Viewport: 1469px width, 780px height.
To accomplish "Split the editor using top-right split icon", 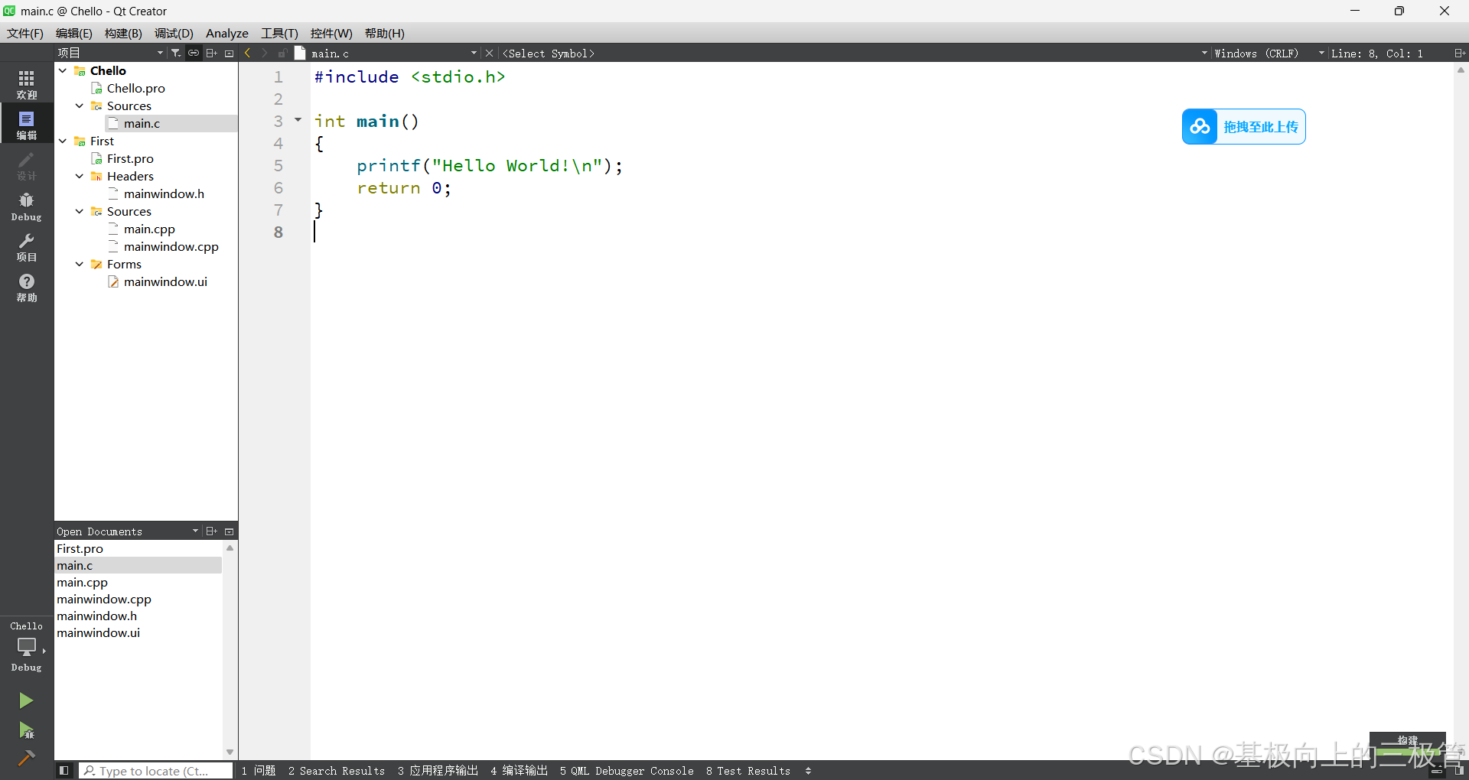I will tap(1459, 53).
